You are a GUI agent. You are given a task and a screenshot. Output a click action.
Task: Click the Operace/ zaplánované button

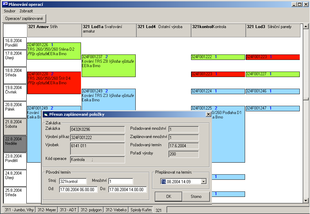[24, 18]
